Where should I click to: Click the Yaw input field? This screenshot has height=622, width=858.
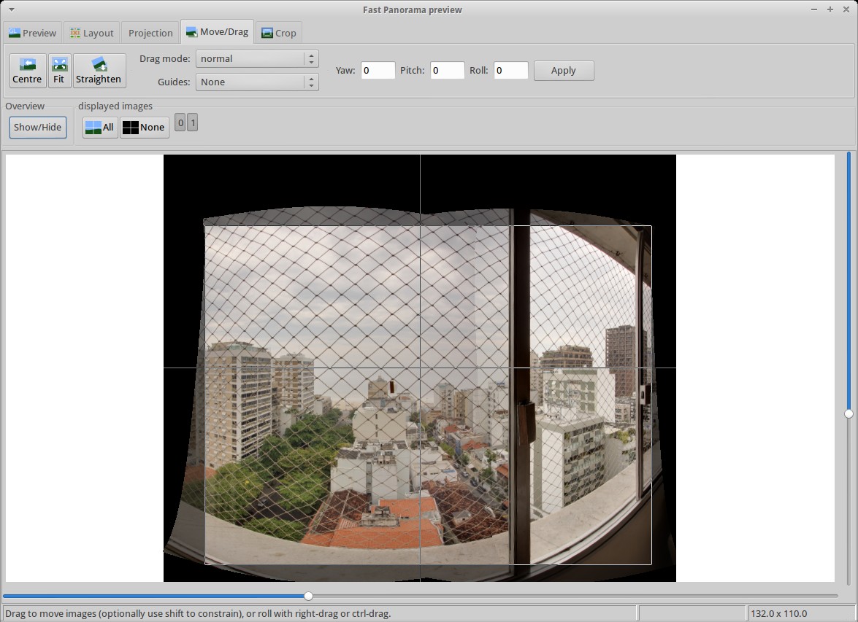tap(378, 71)
